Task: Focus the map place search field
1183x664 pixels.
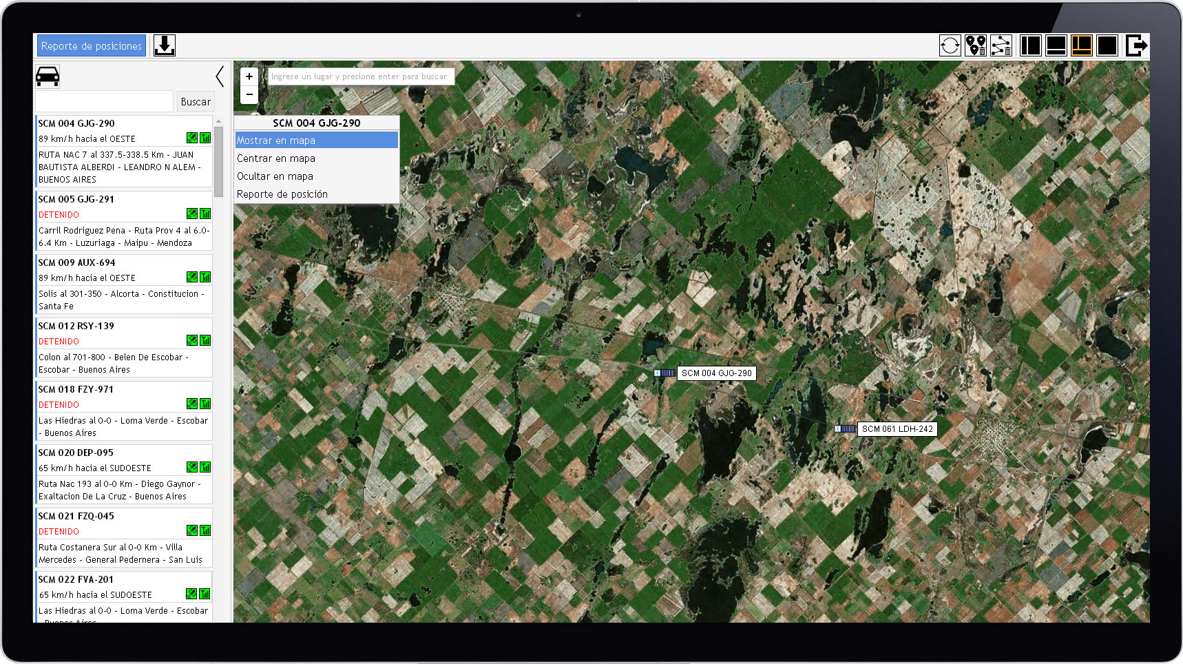Action: coord(361,76)
